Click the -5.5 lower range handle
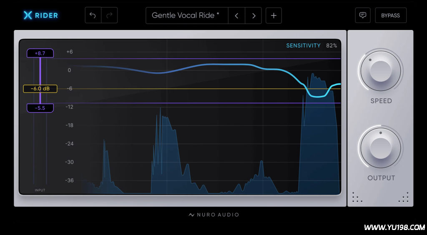The width and height of the screenshot is (427, 235). pos(40,108)
